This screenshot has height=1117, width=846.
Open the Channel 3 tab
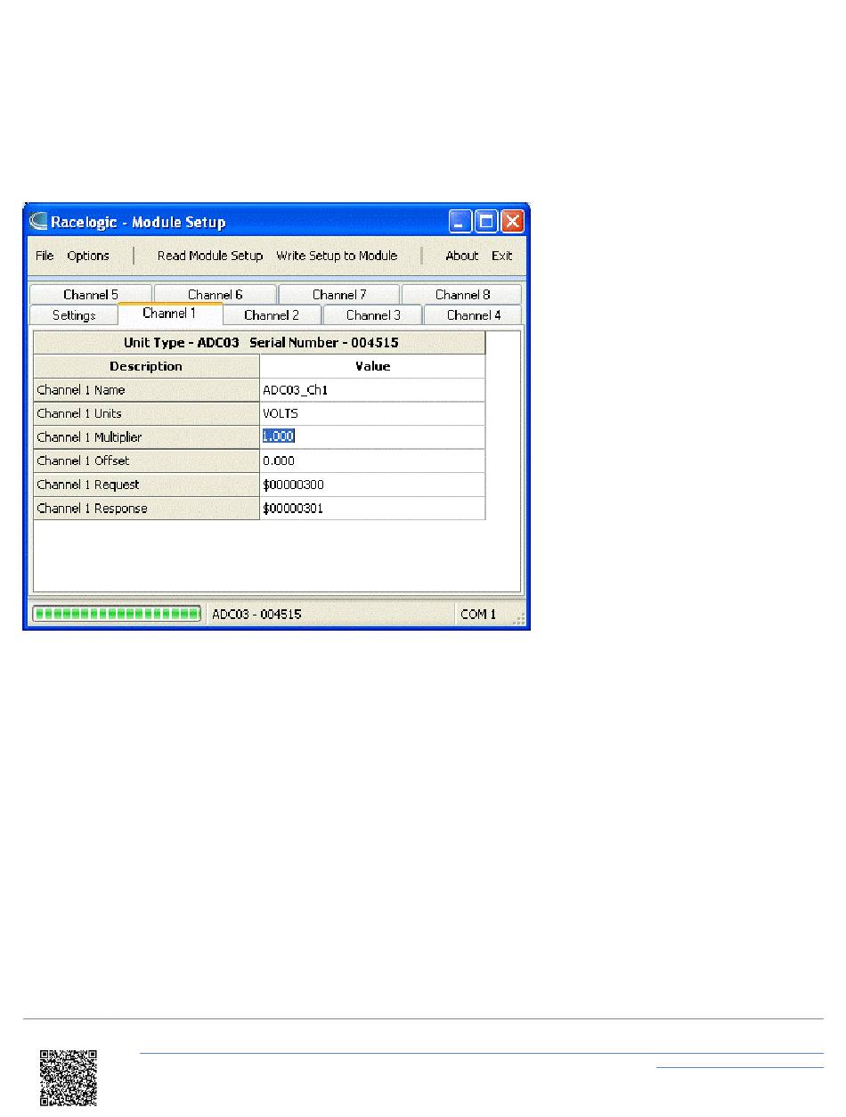point(373,315)
